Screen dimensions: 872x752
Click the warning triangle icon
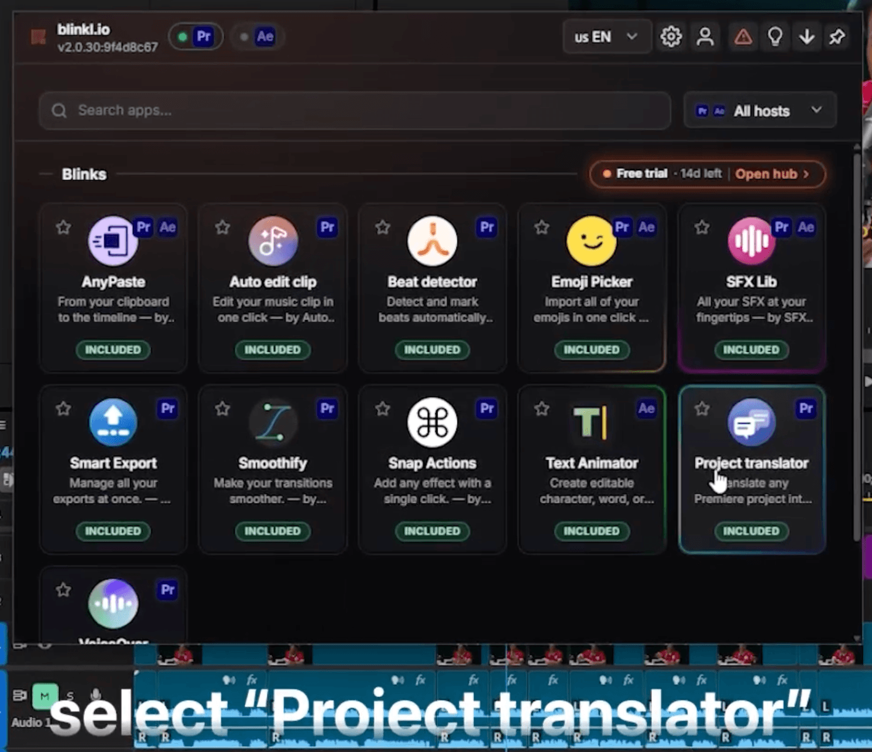pos(743,37)
